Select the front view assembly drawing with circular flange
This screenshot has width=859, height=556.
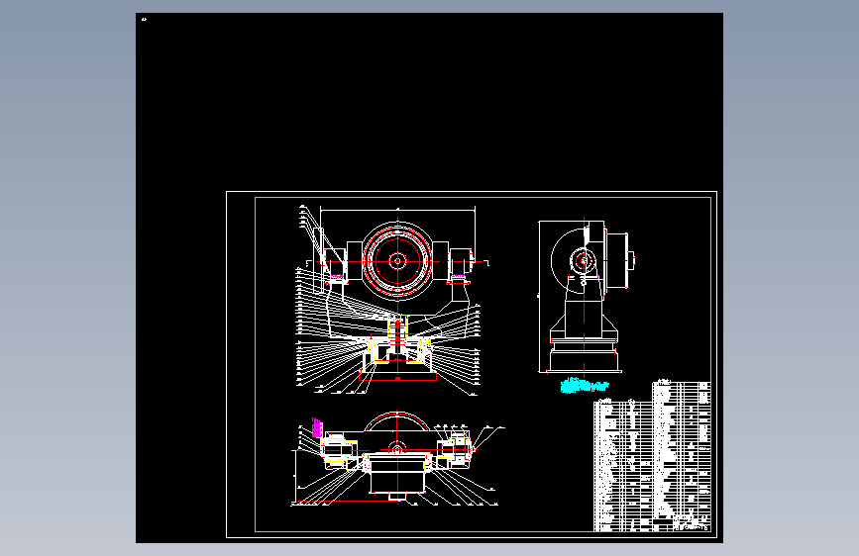click(x=393, y=300)
